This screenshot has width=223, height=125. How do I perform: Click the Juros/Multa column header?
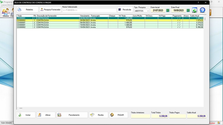pyautogui.click(x=138, y=16)
